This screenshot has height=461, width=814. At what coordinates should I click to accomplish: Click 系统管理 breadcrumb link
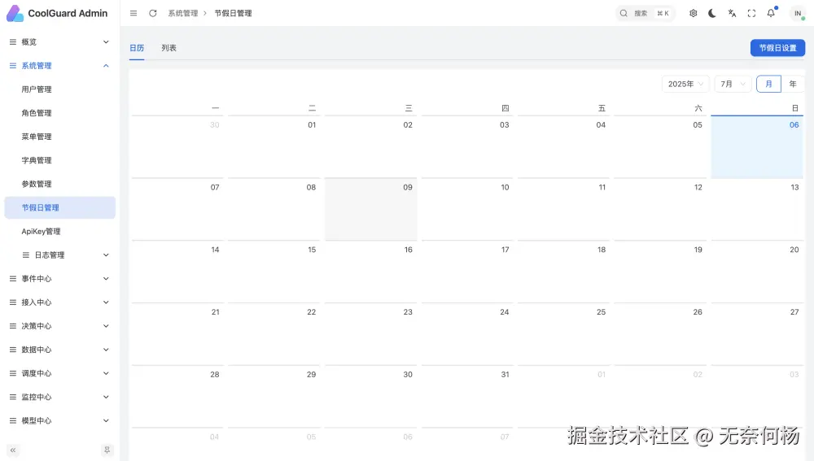click(182, 14)
